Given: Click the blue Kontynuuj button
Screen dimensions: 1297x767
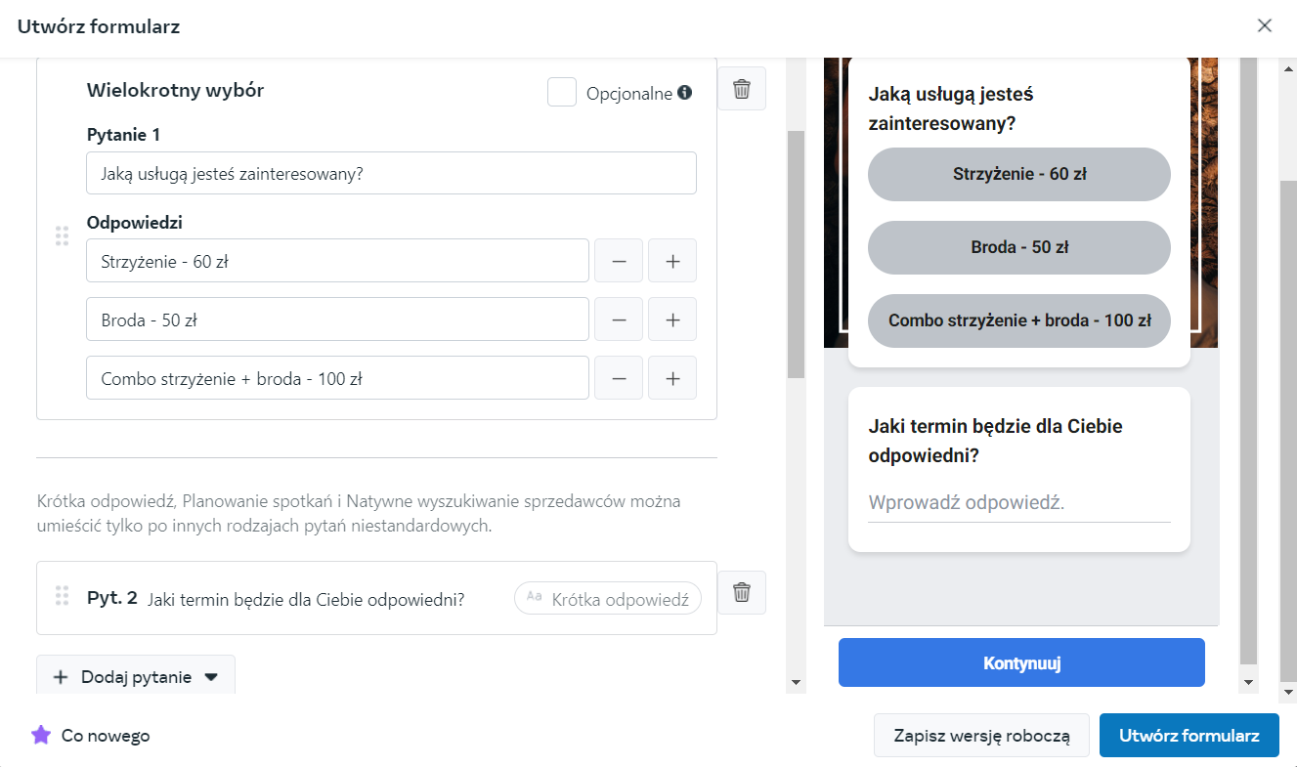Looking at the screenshot, I should 1021,663.
